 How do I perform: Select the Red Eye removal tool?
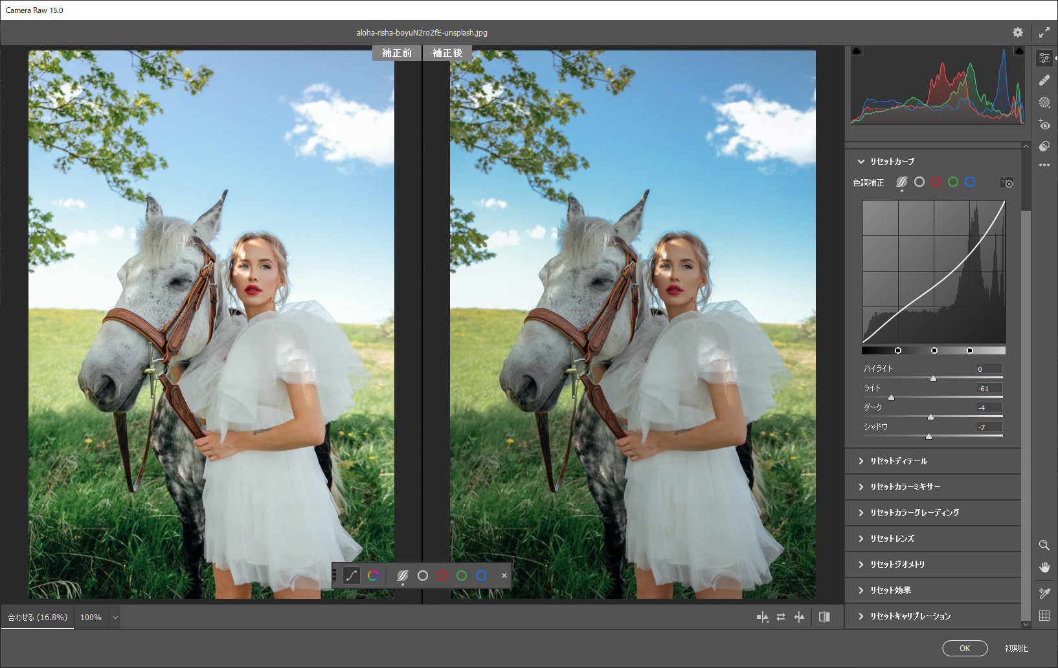[1044, 124]
